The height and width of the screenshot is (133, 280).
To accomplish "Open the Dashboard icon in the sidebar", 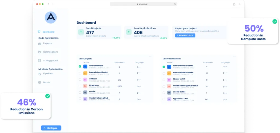I will (x=39, y=31).
